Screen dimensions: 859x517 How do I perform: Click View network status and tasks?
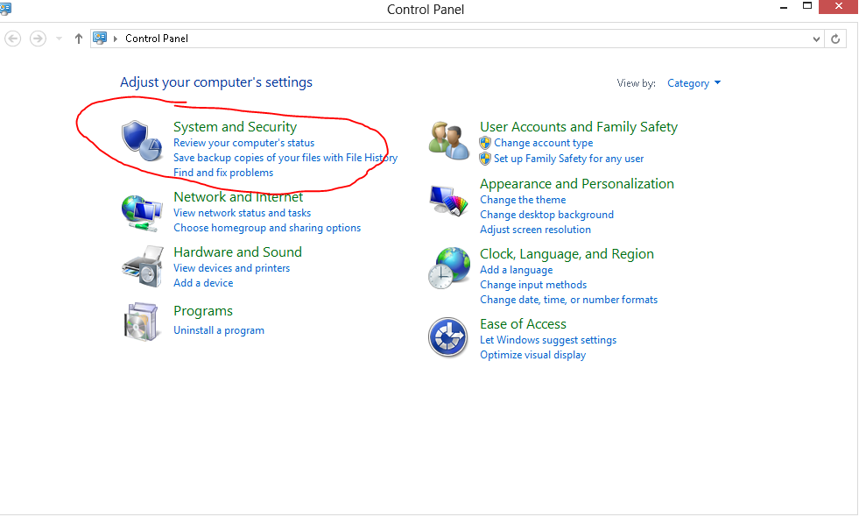[x=243, y=213]
